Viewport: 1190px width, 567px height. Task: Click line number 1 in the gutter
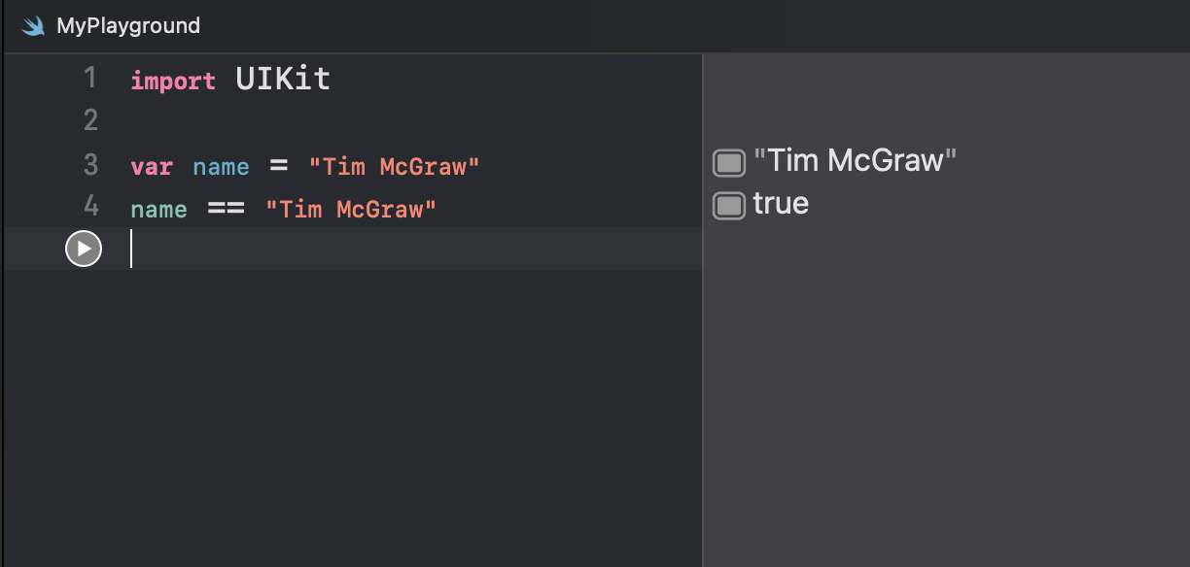pyautogui.click(x=90, y=78)
